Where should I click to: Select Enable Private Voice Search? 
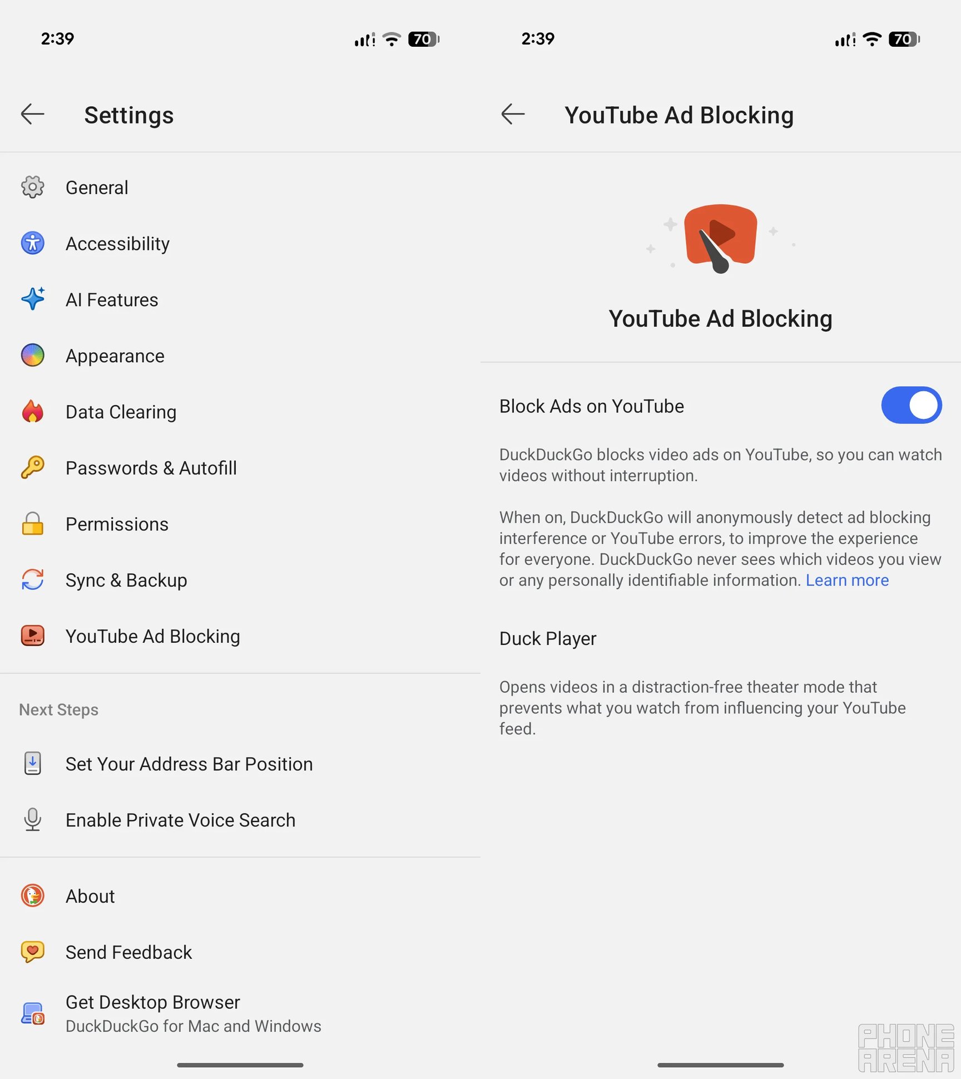240,820
